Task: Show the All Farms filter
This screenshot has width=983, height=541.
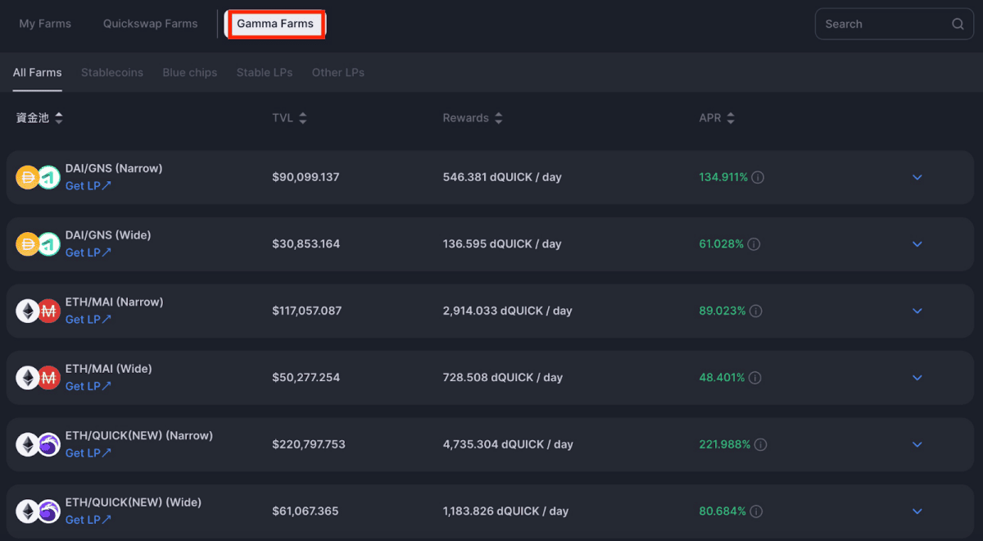Action: (x=38, y=72)
